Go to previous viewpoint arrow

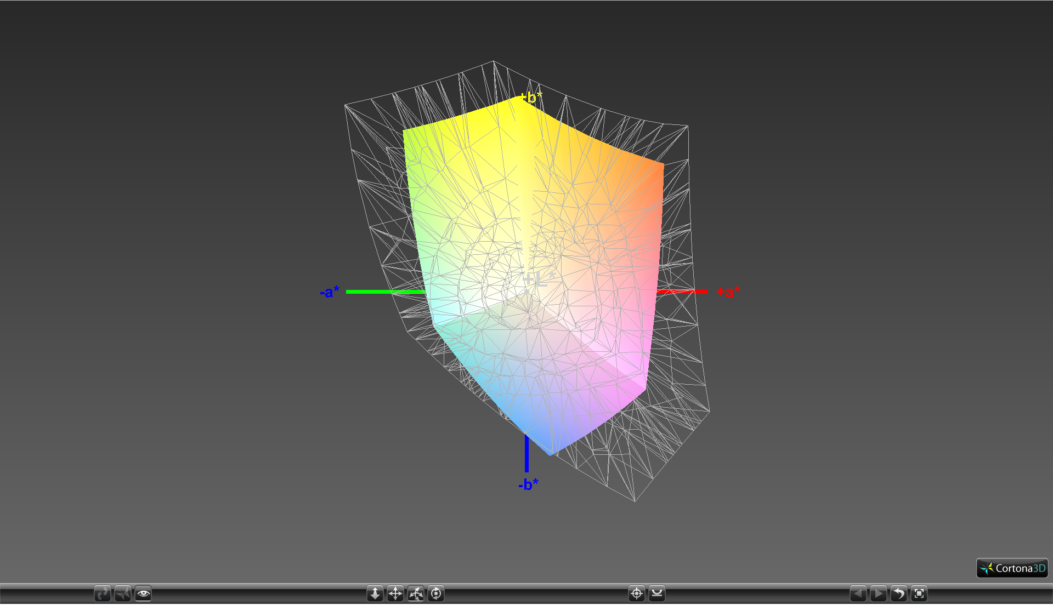(858, 594)
